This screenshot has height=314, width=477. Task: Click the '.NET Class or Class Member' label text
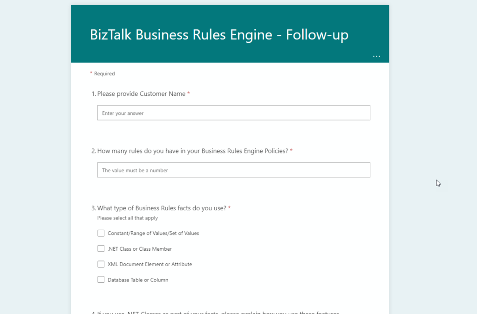140,249
